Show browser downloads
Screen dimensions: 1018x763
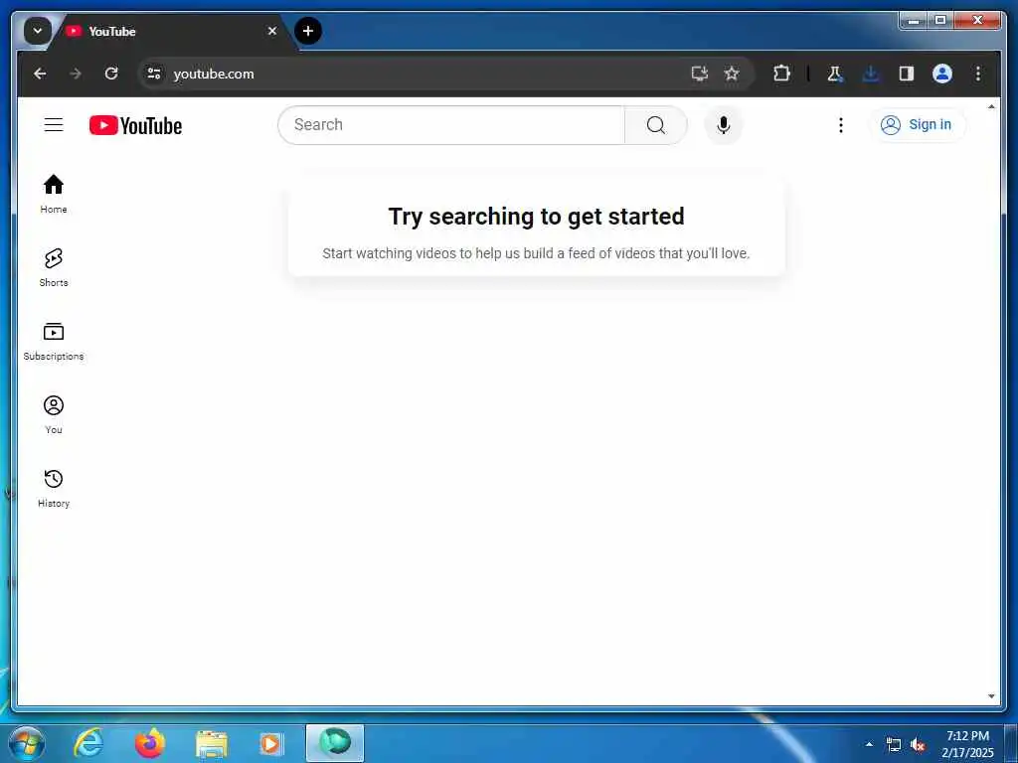871,74
